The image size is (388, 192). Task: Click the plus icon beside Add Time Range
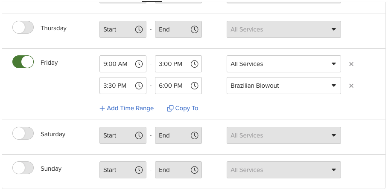[x=102, y=108]
